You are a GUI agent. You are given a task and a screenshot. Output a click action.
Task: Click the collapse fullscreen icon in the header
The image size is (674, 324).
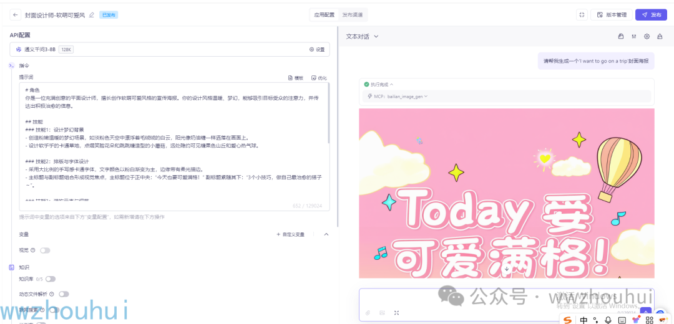click(582, 14)
